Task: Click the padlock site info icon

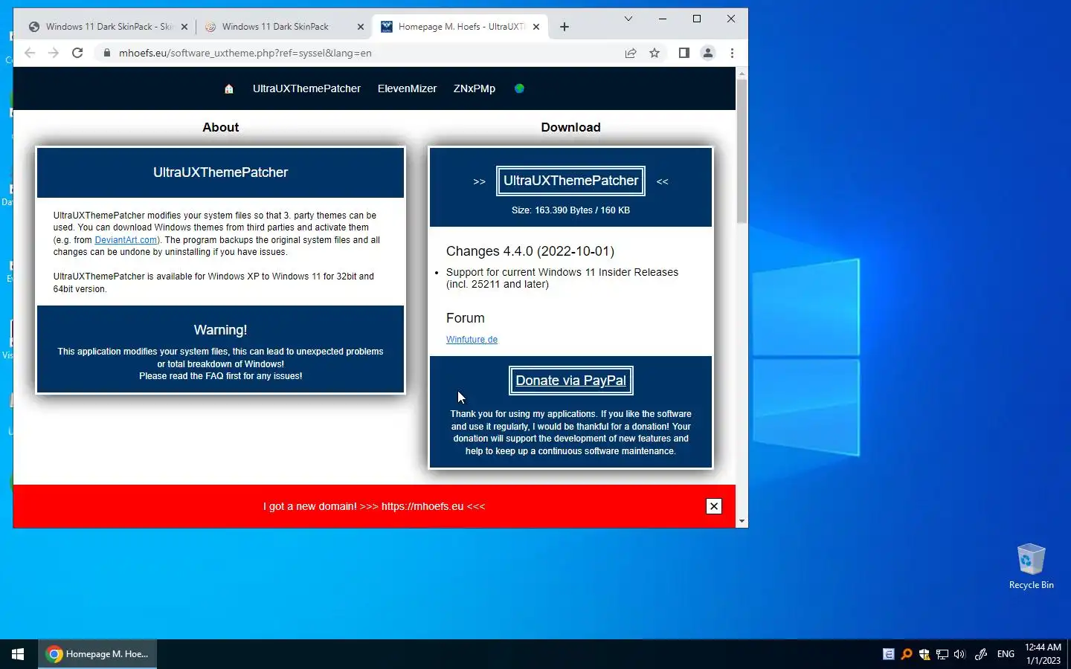Action: (107, 53)
